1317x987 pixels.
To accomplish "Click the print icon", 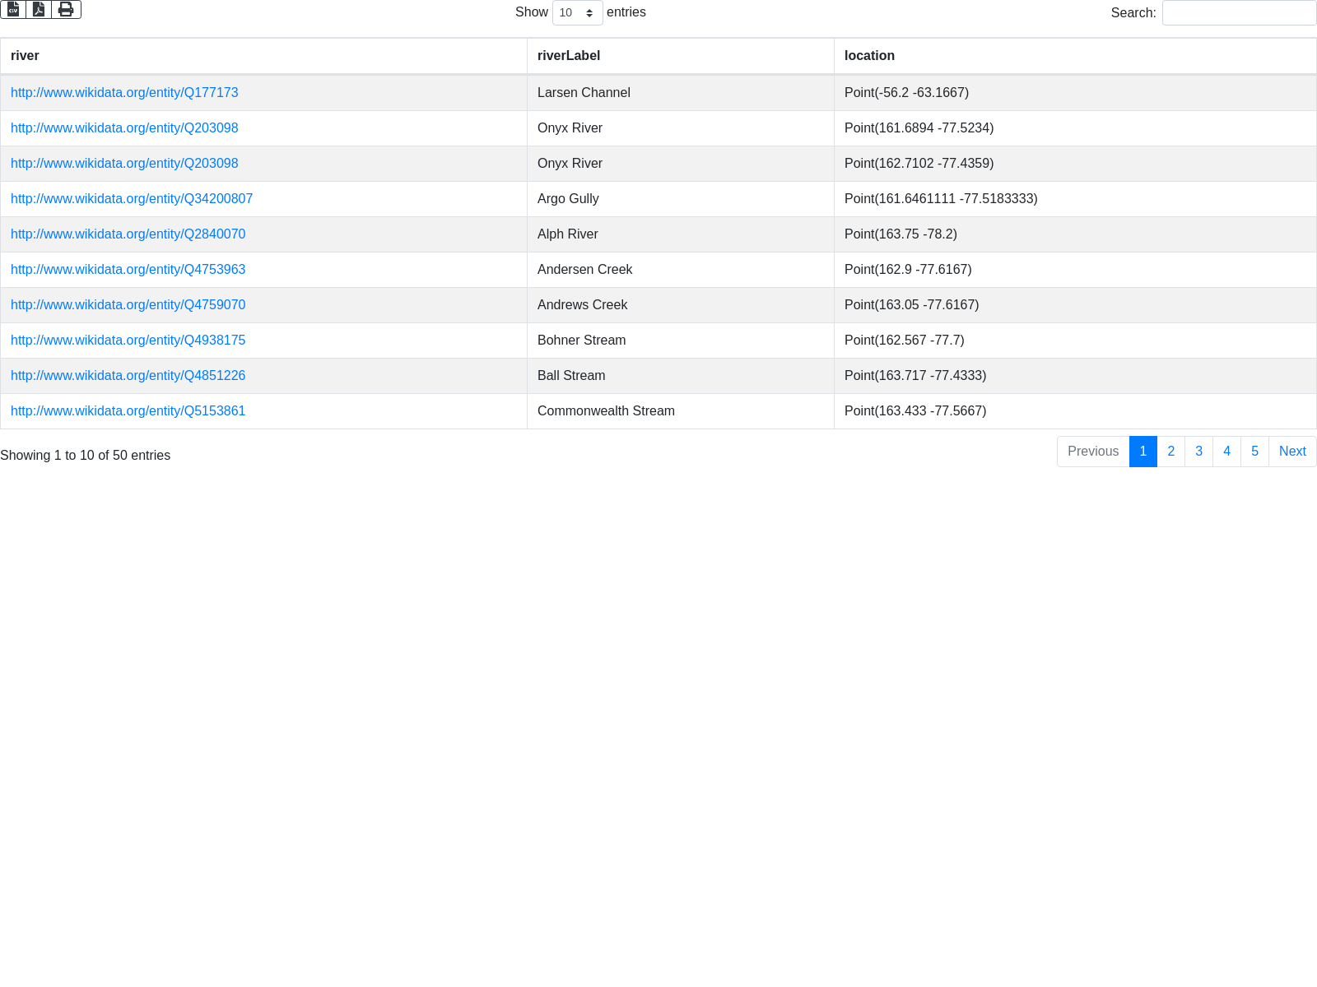I will coord(66,9).
